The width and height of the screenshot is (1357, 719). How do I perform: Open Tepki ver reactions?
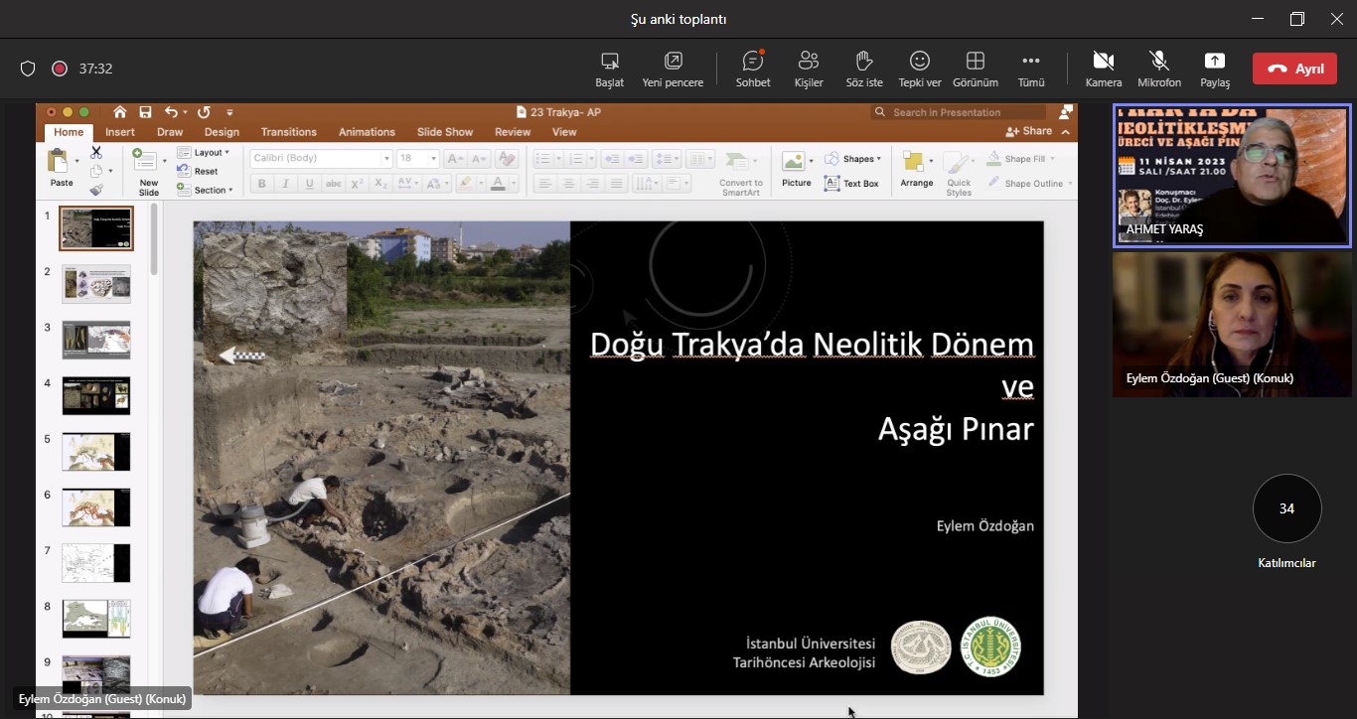[920, 69]
